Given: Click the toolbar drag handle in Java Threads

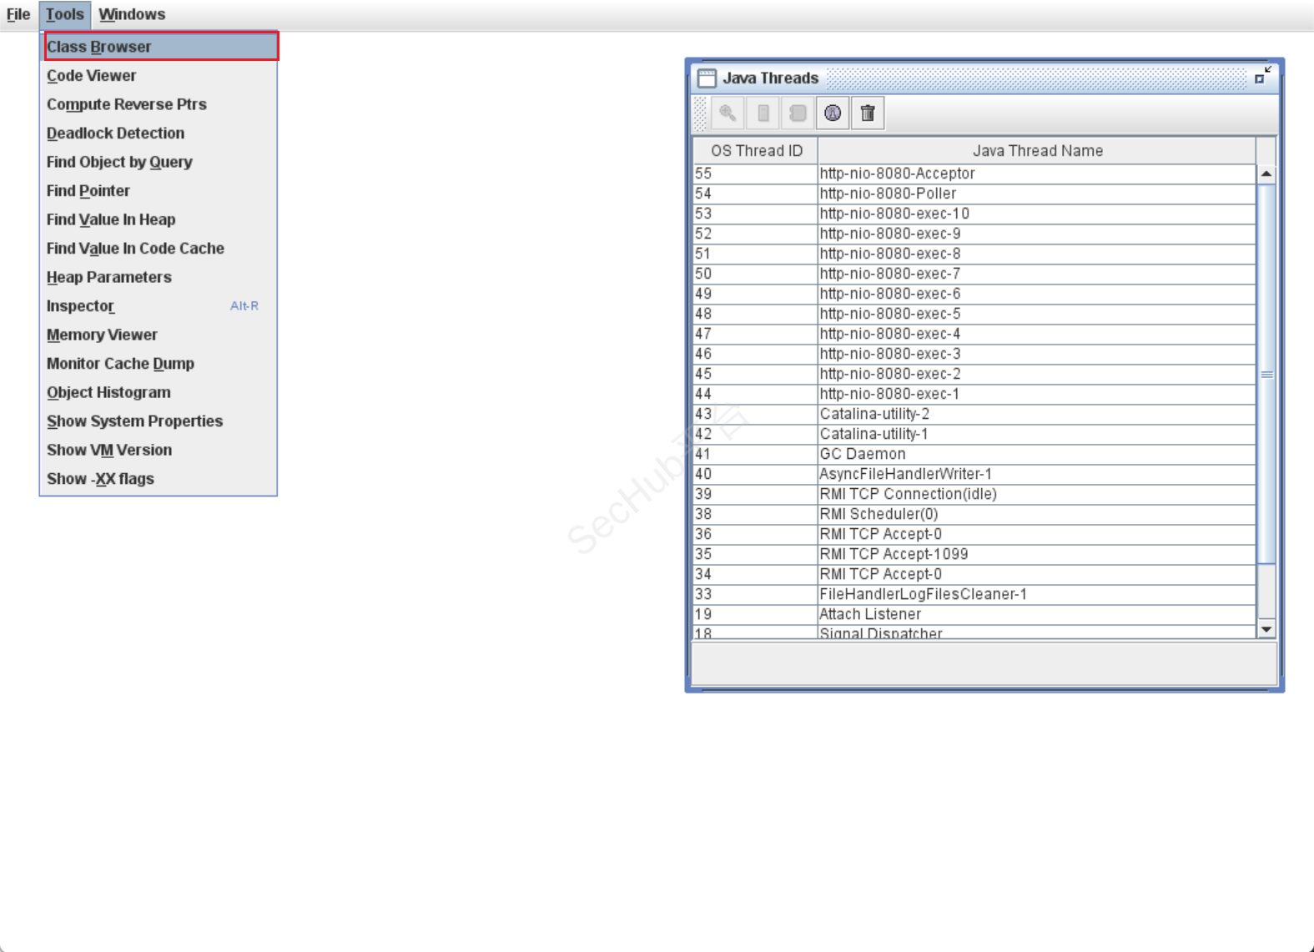Looking at the screenshot, I should click(x=700, y=113).
